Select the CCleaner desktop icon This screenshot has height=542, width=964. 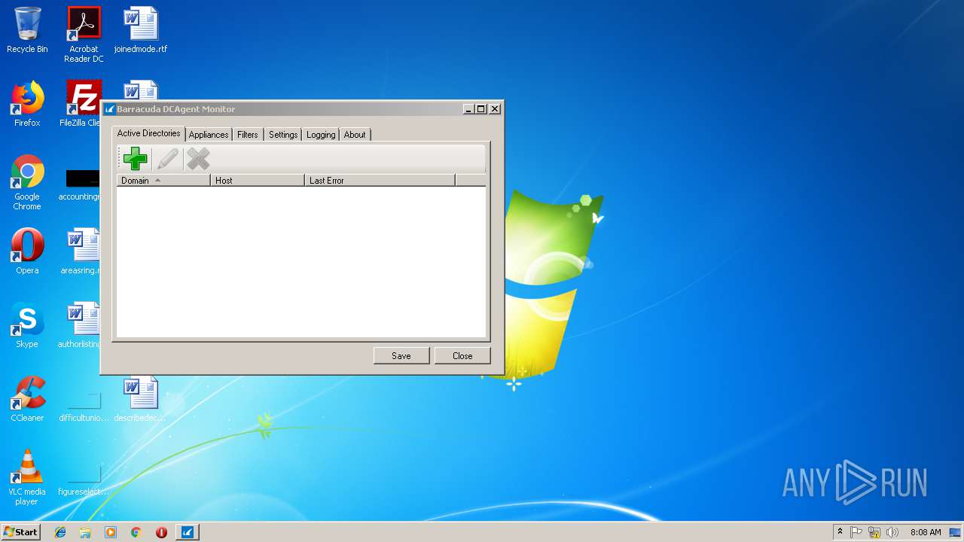coord(27,399)
